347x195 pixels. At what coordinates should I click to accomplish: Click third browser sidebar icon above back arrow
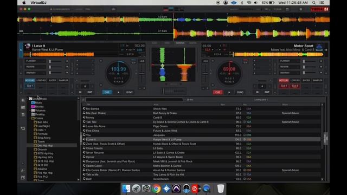click(x=23, y=114)
